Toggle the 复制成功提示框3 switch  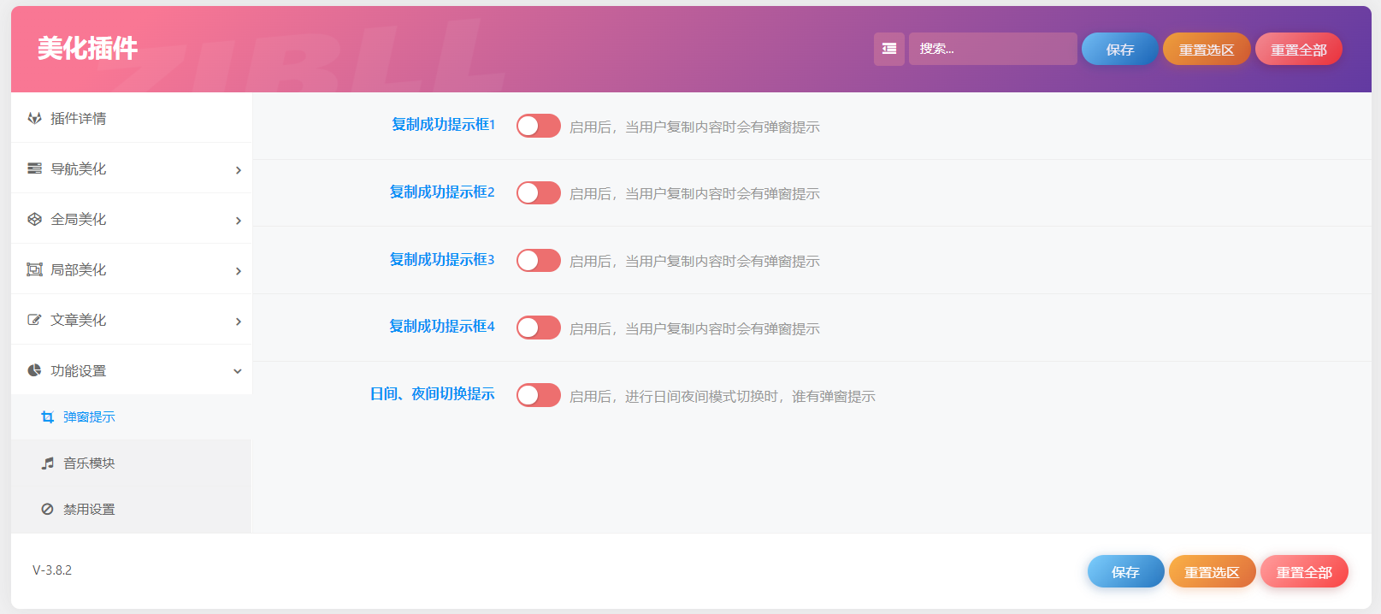coord(538,260)
